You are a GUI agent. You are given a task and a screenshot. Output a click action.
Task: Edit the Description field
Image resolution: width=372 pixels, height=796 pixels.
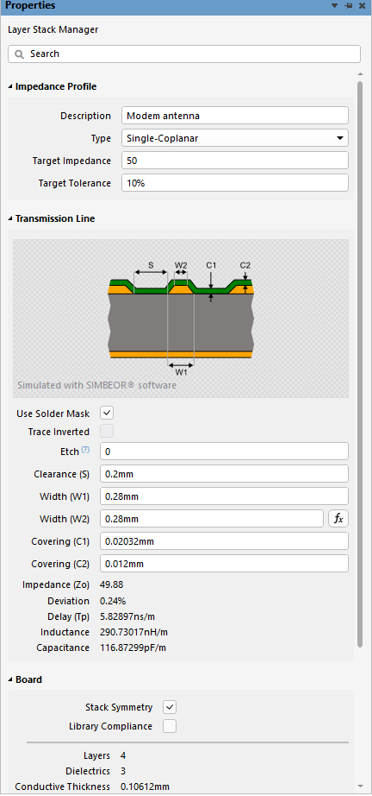pos(235,116)
